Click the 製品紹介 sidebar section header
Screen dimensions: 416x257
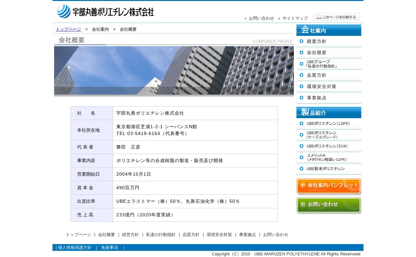point(329,112)
